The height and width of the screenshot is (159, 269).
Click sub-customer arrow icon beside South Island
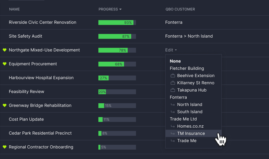pos(173,112)
